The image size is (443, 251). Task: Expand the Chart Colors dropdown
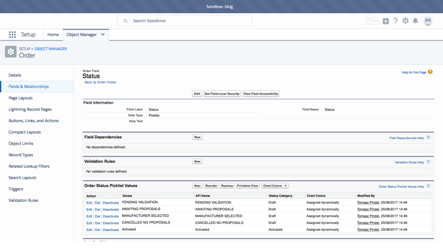(x=275, y=186)
